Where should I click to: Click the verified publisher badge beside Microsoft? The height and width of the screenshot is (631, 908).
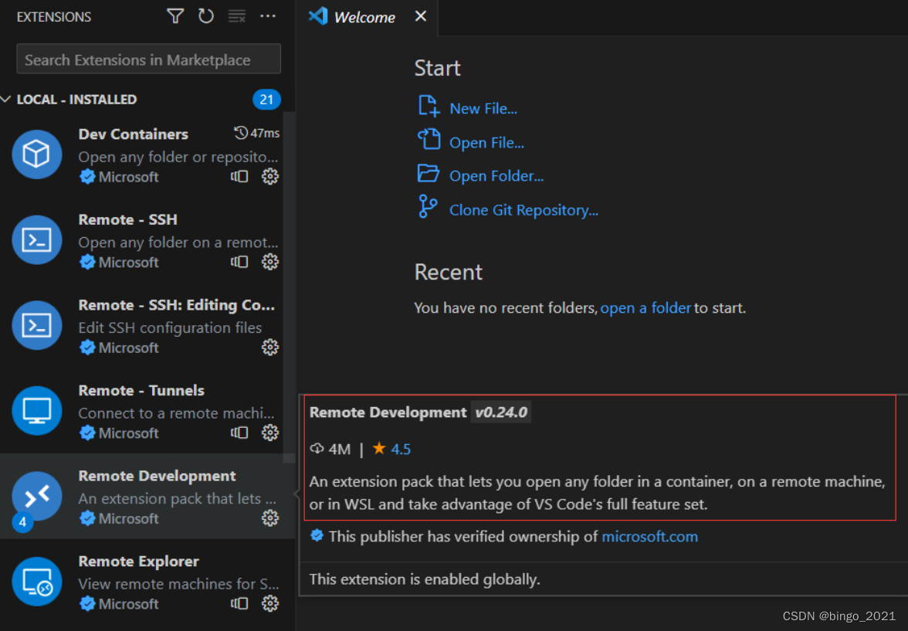pyautogui.click(x=86, y=517)
